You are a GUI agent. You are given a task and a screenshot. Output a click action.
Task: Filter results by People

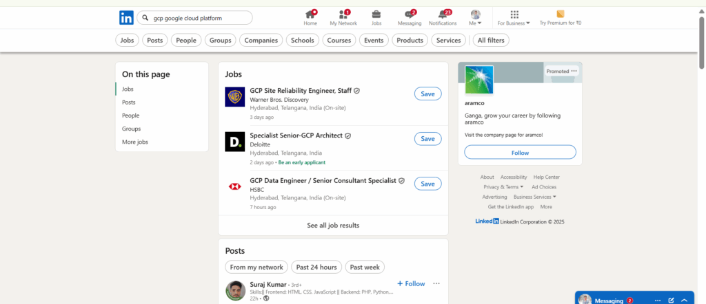(x=186, y=41)
